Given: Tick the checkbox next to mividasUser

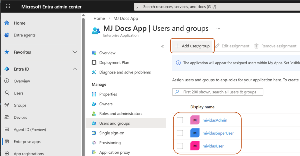Looking at the screenshot, I should click(180, 146).
